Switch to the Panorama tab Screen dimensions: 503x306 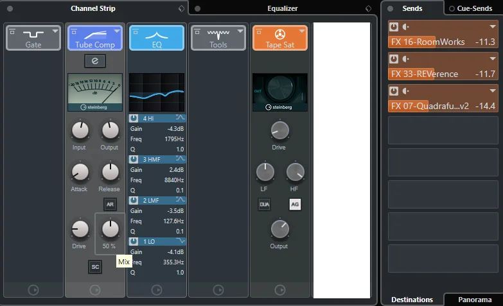tap(475, 300)
